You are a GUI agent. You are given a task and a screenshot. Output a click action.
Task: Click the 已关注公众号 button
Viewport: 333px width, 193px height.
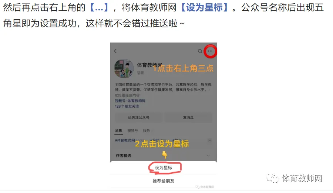tap(138, 118)
